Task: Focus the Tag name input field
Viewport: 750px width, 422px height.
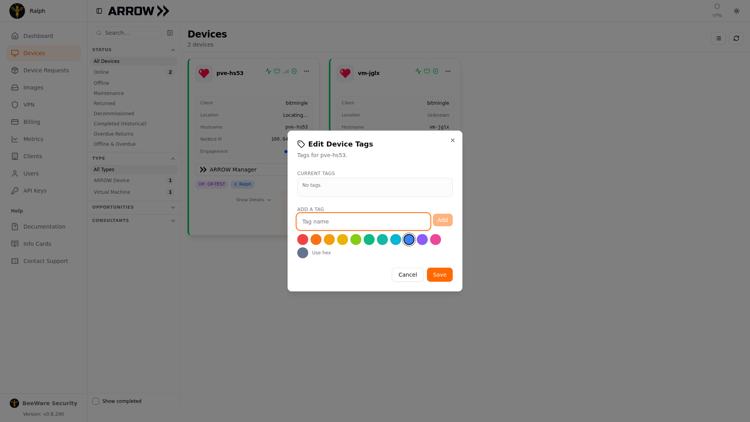Action: [363, 222]
